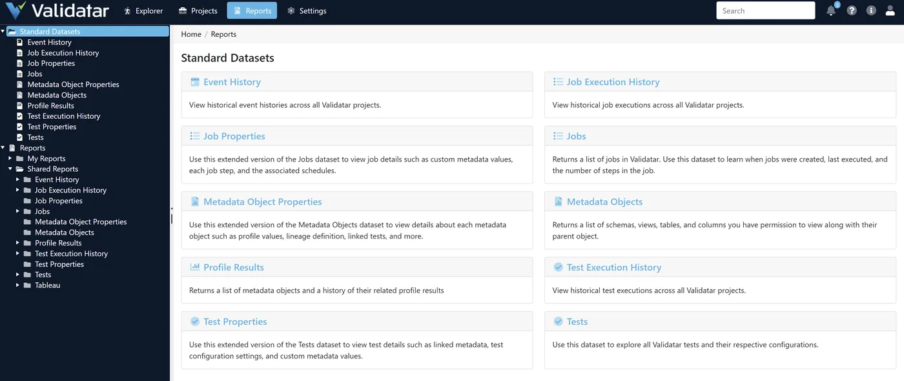Expand the Jobs shared reports folder

[x=18, y=211]
